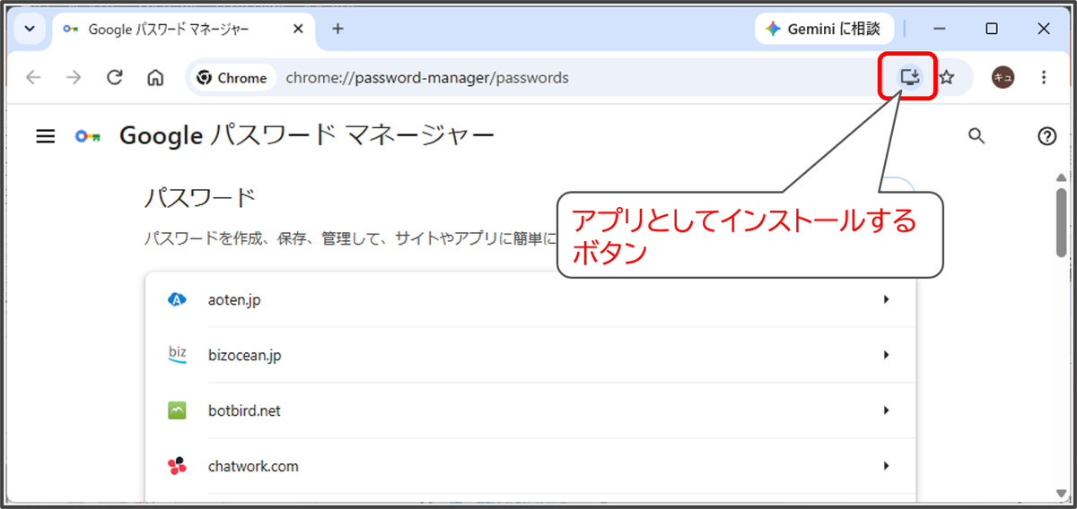This screenshot has width=1077, height=509.
Task: Click the Chrome site info chip
Action: pos(232,78)
